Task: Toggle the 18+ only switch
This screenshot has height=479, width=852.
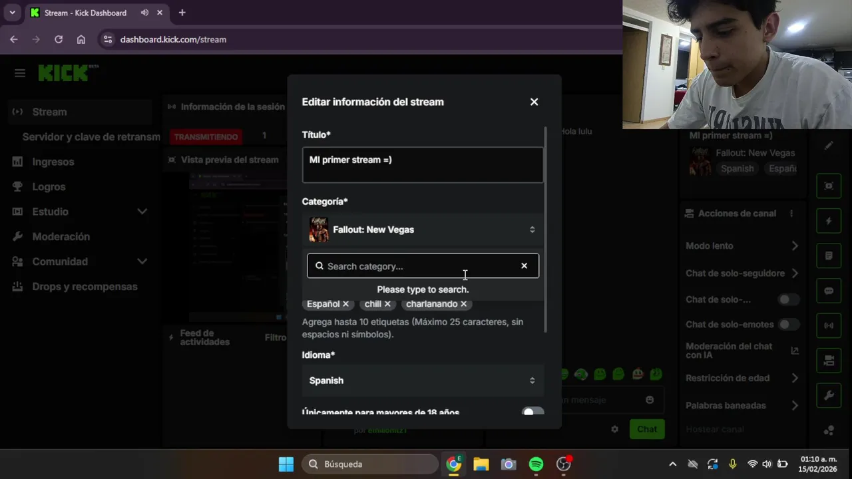Action: (532, 412)
